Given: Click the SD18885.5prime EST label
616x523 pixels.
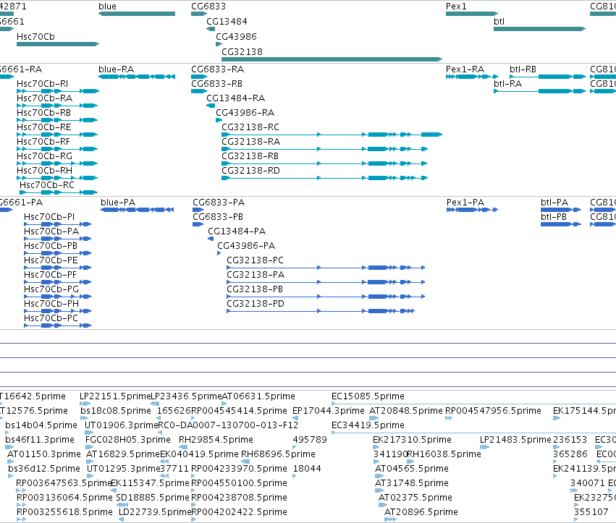Looking at the screenshot, I should coord(153,498).
